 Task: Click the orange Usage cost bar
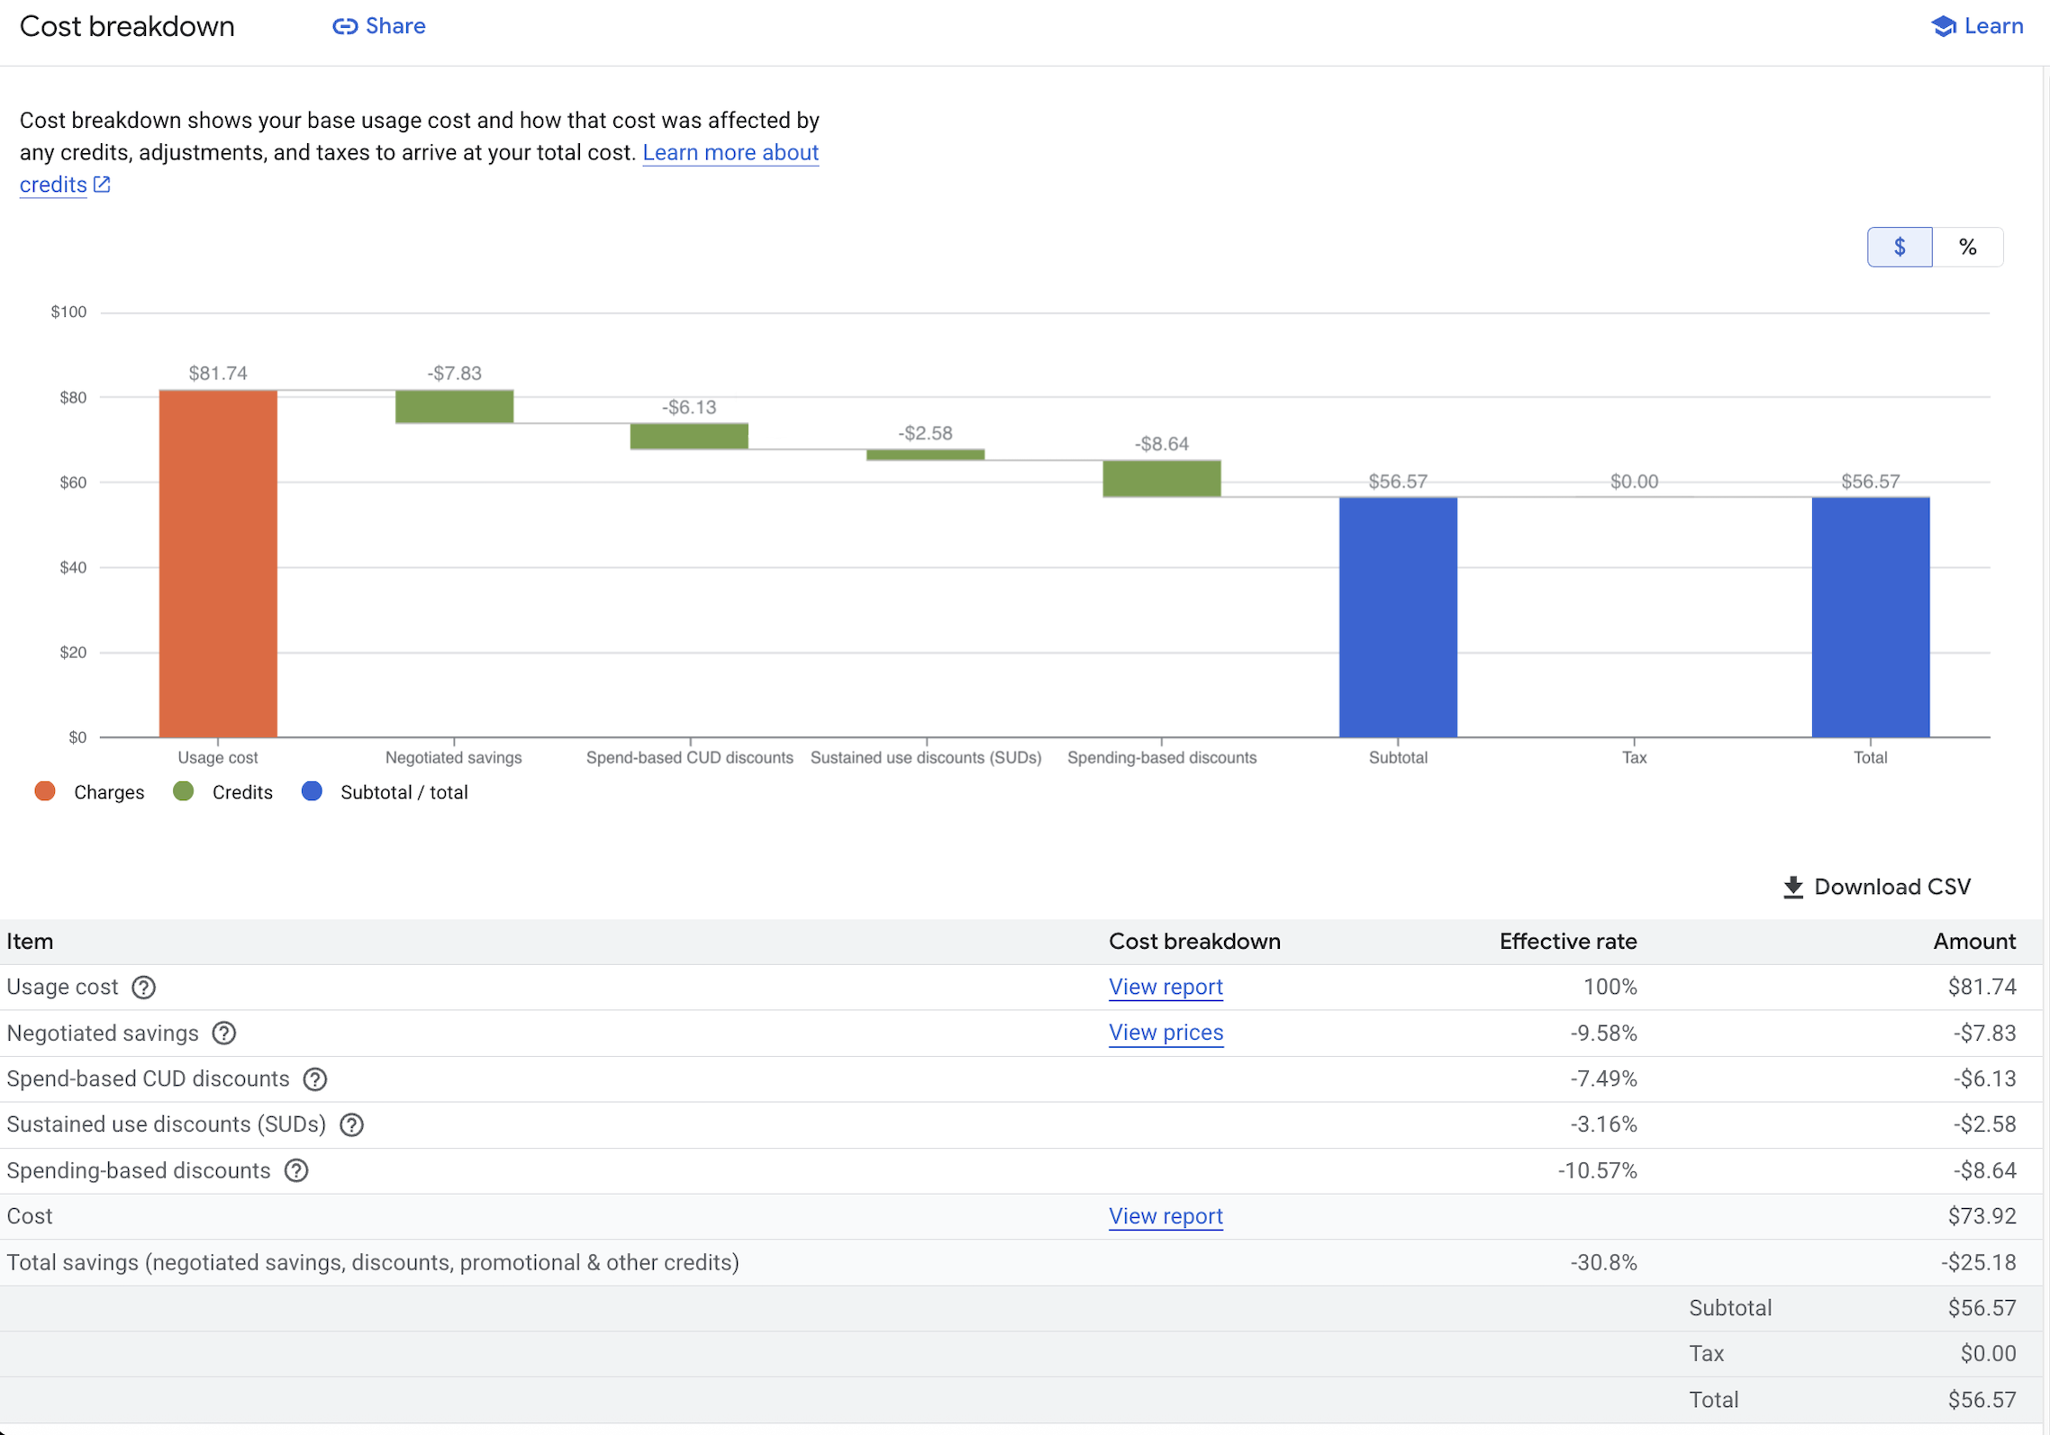point(218,558)
